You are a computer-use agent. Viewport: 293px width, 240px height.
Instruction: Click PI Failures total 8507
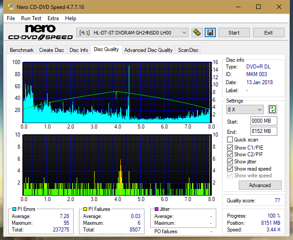tap(135, 230)
